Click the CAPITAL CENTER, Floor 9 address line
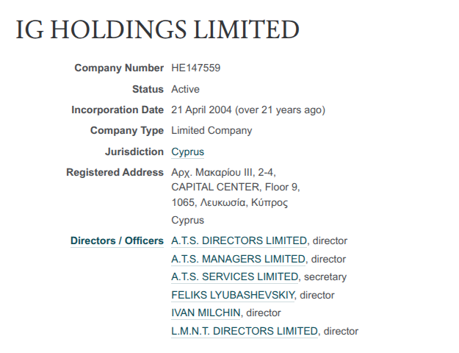Viewport: 459px width, 353px height. click(235, 187)
